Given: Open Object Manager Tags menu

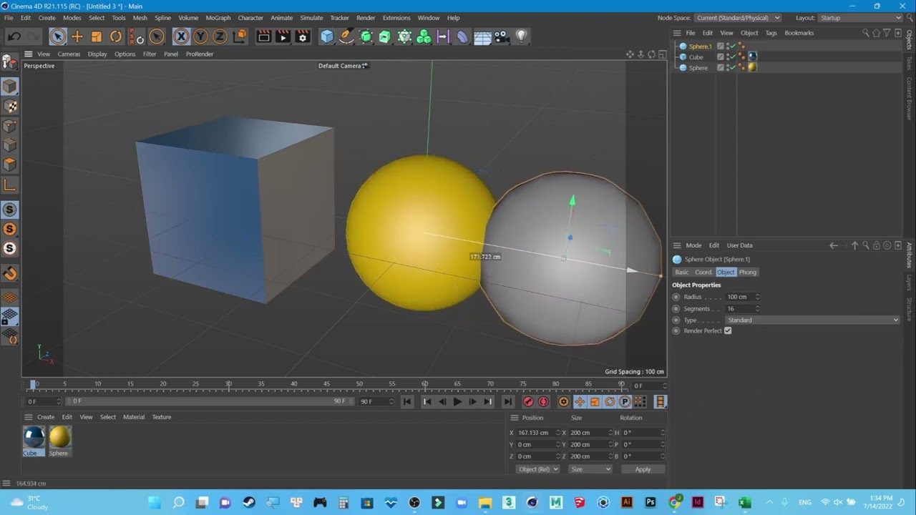Looking at the screenshot, I should 771,33.
